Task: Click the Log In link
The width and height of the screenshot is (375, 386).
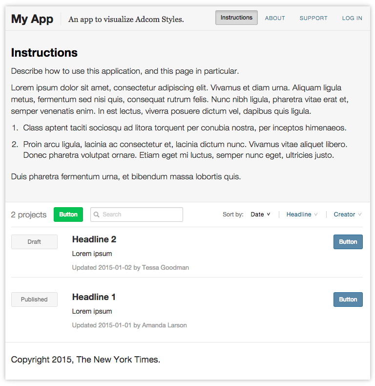Action: pos(352,18)
